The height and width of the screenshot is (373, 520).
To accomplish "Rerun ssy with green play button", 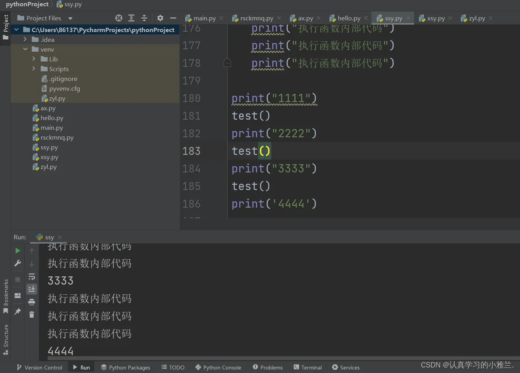I will click(x=18, y=251).
